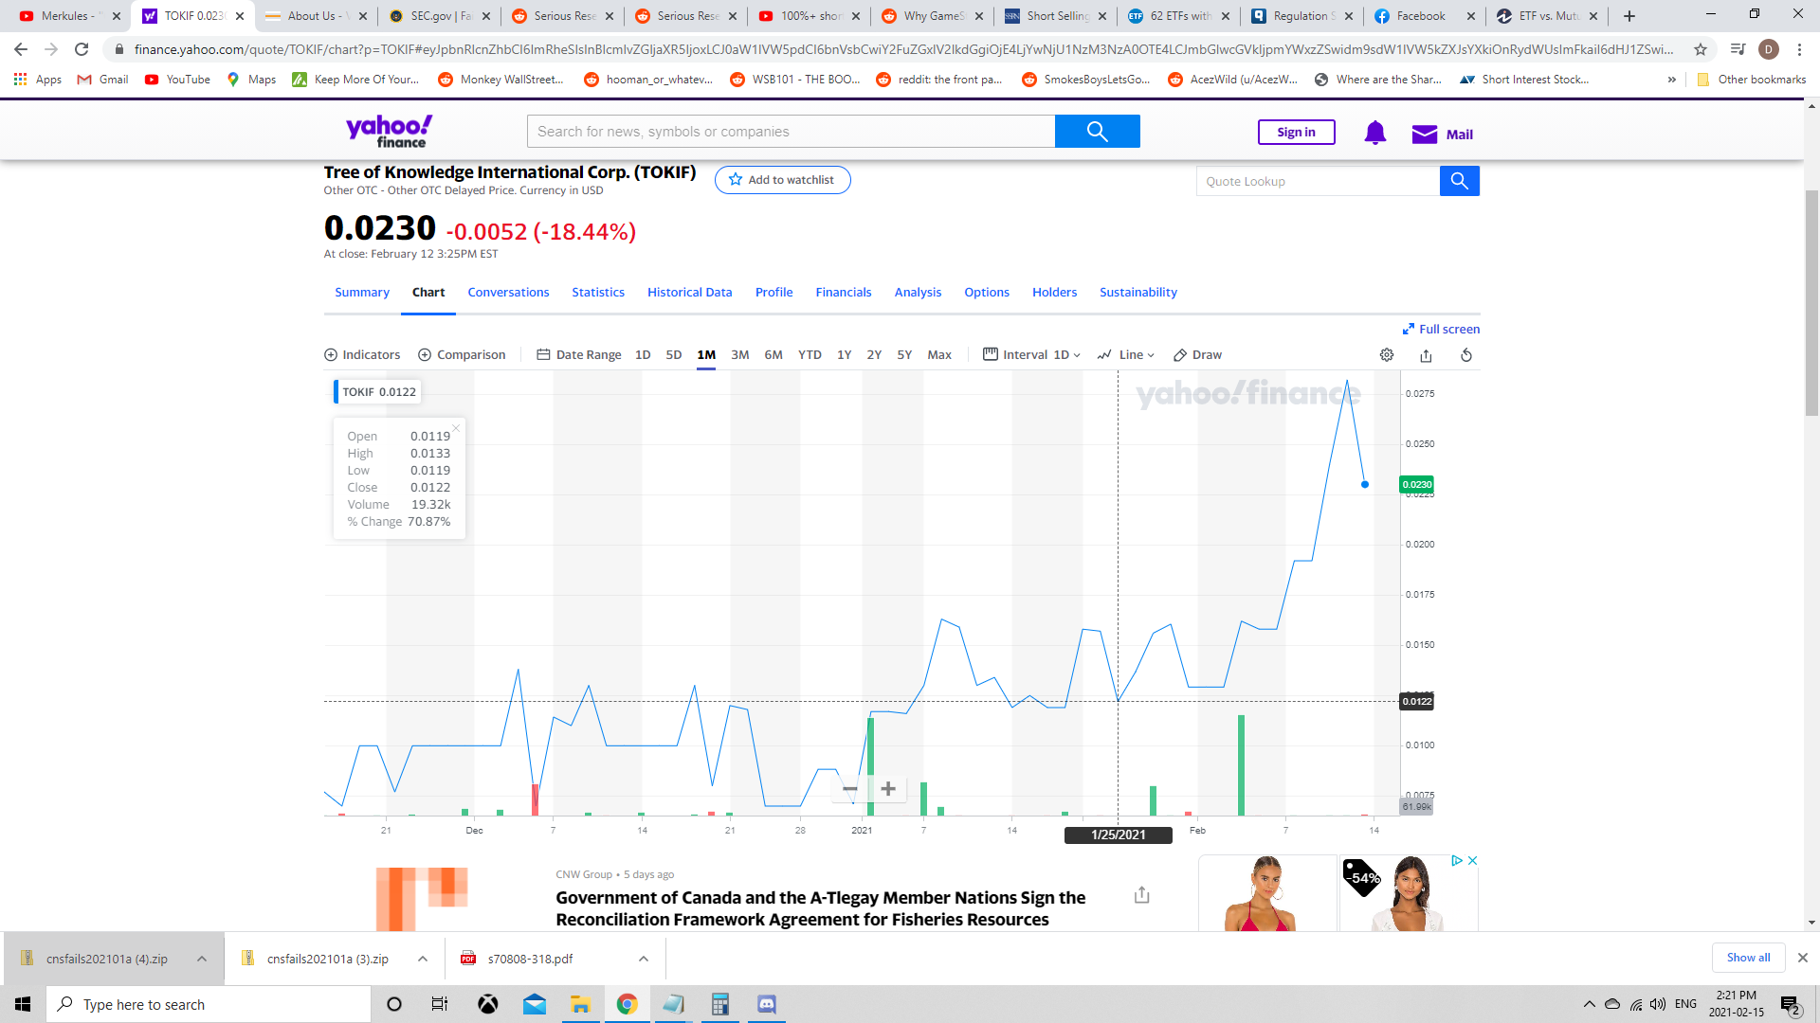Click Show all downloads
The image size is (1820, 1023).
click(1748, 958)
